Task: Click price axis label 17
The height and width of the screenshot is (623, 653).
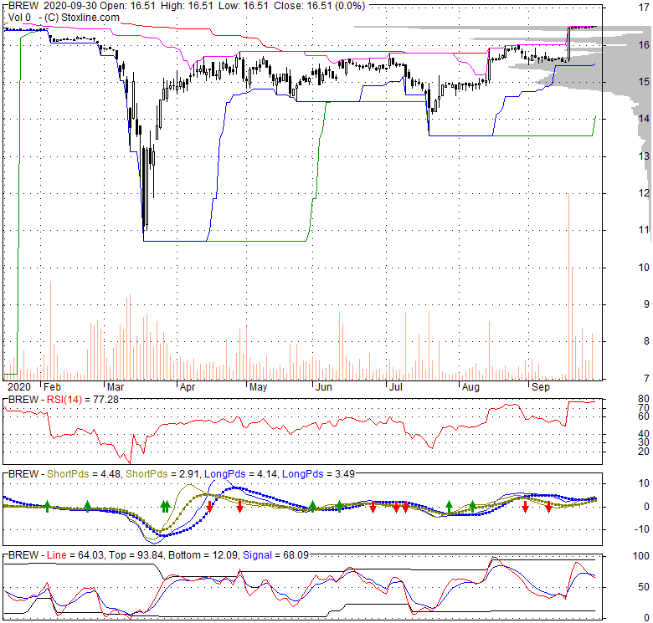Action: click(x=644, y=7)
